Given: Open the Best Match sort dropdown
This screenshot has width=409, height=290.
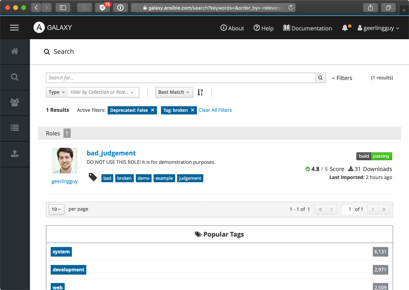Looking at the screenshot, I should [x=174, y=92].
